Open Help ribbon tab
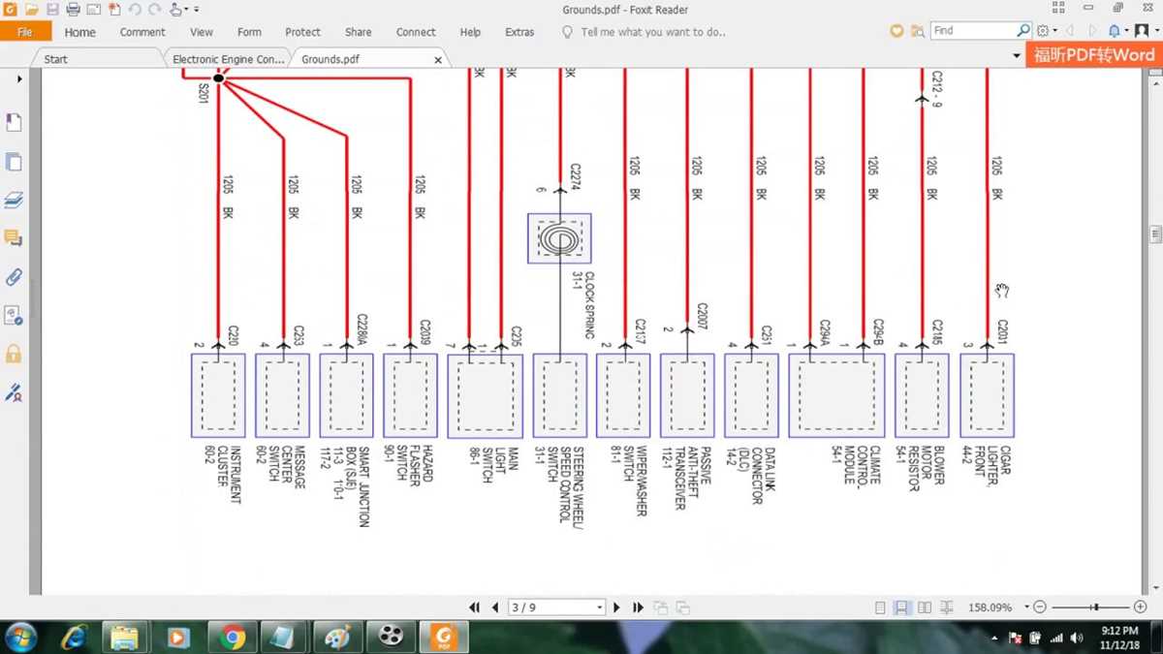1163x654 pixels. (470, 32)
